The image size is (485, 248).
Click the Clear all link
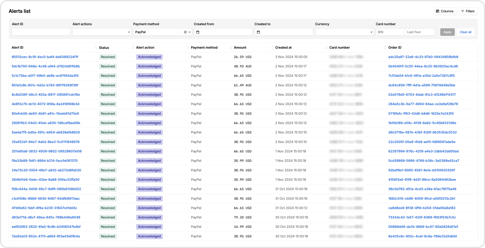465,32
